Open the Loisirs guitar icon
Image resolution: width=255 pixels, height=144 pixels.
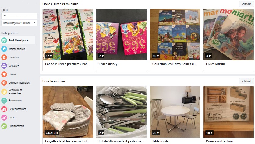4,118
